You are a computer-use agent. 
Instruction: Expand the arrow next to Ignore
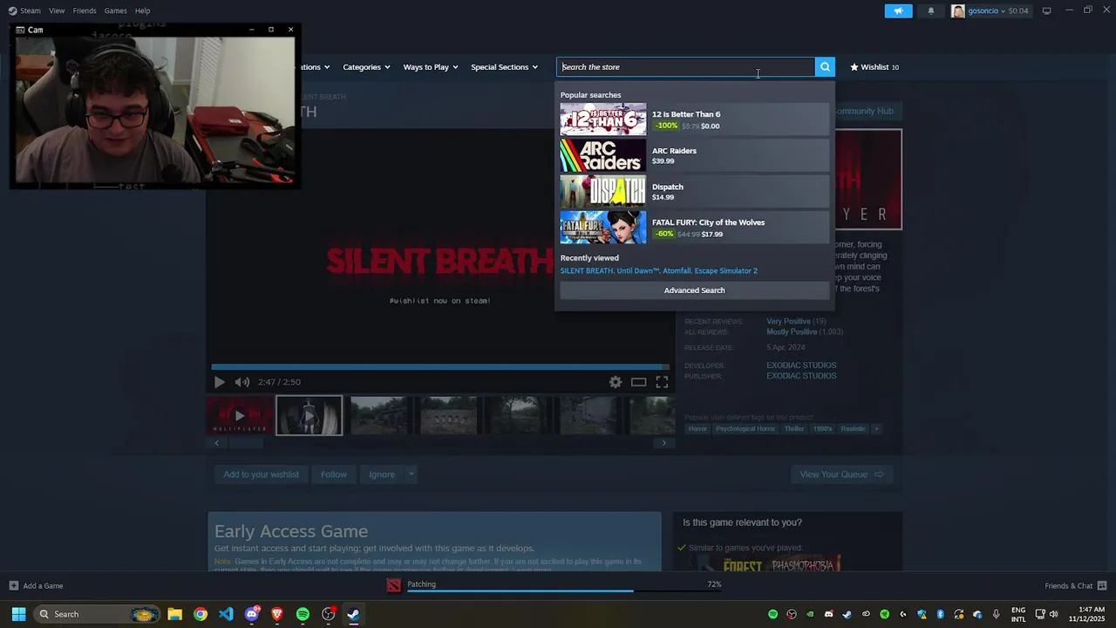coord(411,474)
